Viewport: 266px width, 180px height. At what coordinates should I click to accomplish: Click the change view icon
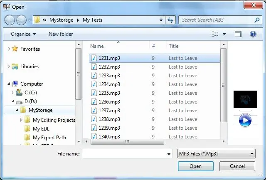coord(215,34)
